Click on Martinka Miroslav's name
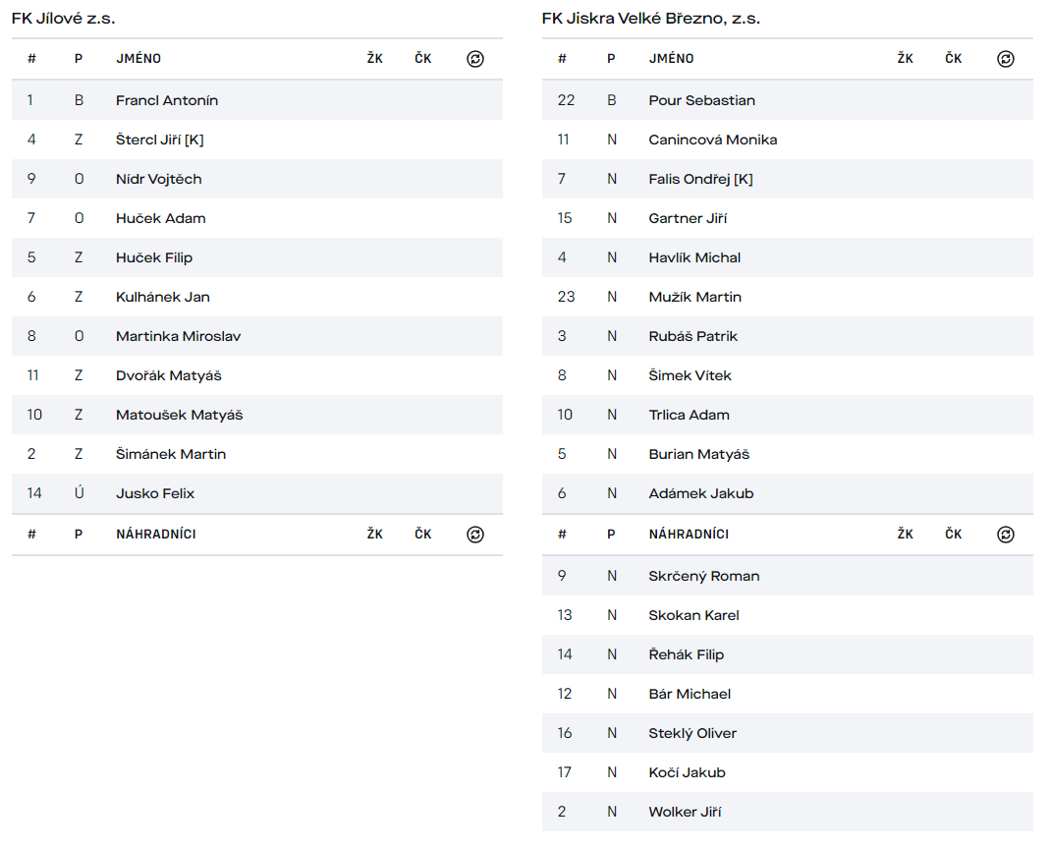The width and height of the screenshot is (1050, 849). pos(178,336)
